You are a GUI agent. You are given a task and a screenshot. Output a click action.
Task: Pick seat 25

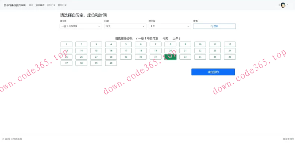(66, 57)
